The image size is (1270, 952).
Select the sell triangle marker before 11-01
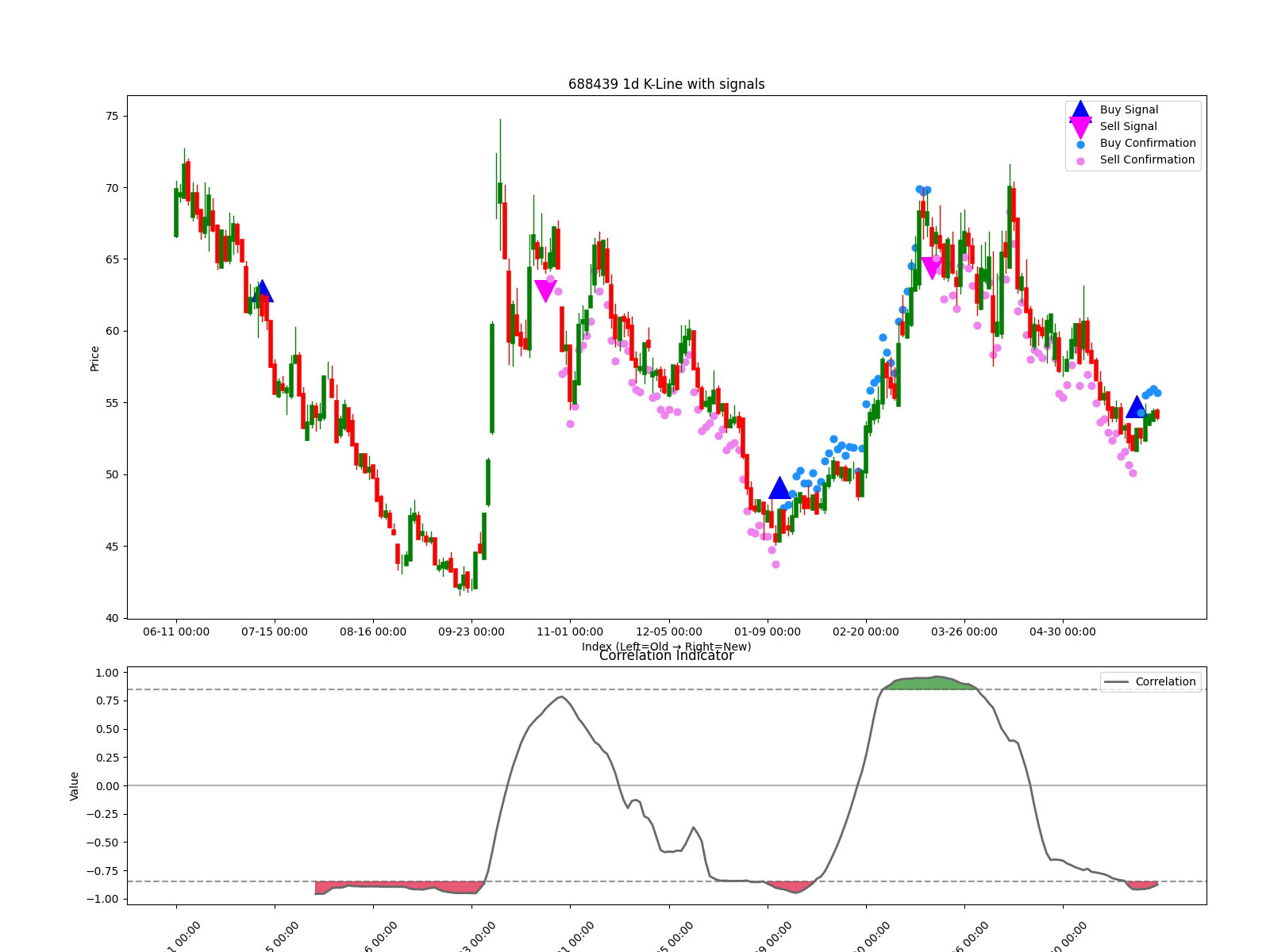(x=545, y=291)
